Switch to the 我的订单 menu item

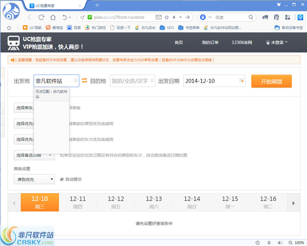coord(210,42)
